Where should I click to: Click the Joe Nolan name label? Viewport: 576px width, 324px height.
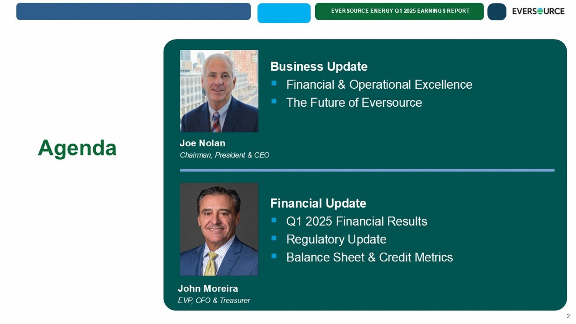click(202, 143)
